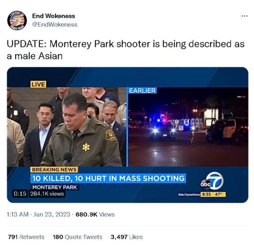Click the 284.1K views video label
Screen dimensions: 254x245
[47, 194]
